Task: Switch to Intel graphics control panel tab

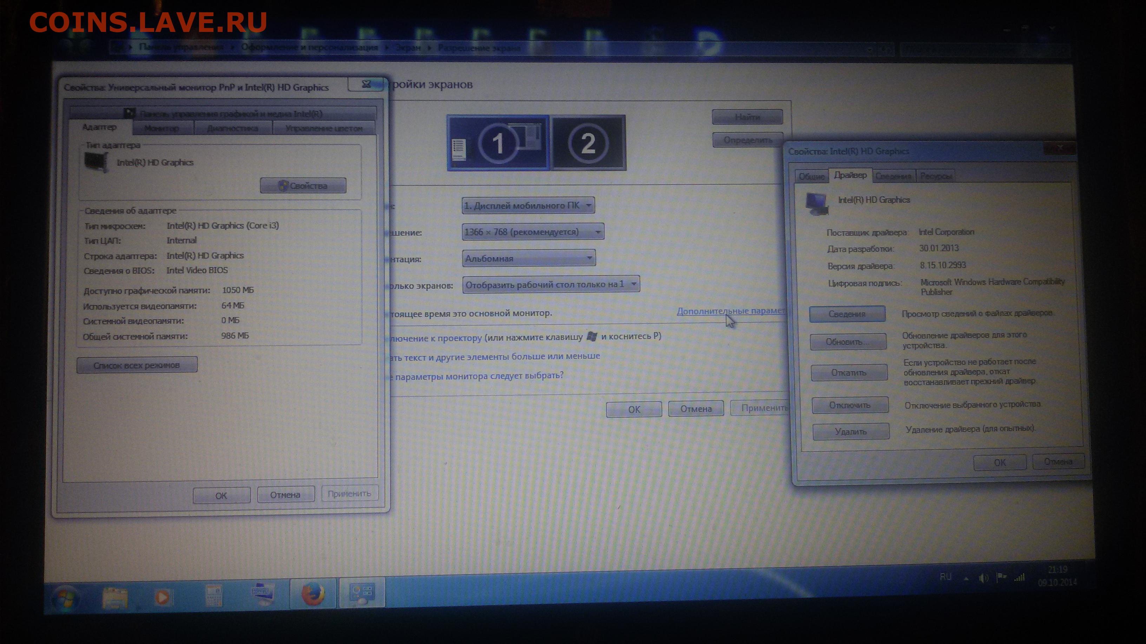Action: (x=223, y=113)
